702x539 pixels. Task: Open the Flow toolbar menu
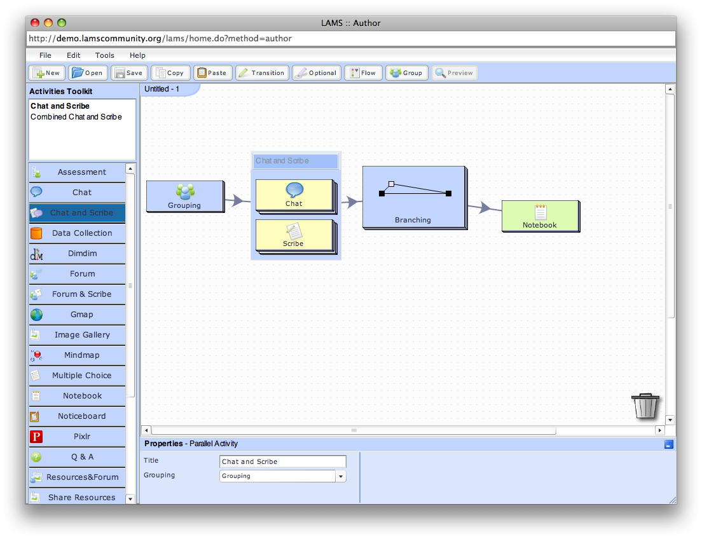coord(363,73)
